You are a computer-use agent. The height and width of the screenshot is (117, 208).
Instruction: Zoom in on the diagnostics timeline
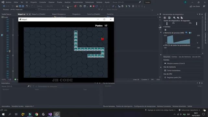[174, 18]
